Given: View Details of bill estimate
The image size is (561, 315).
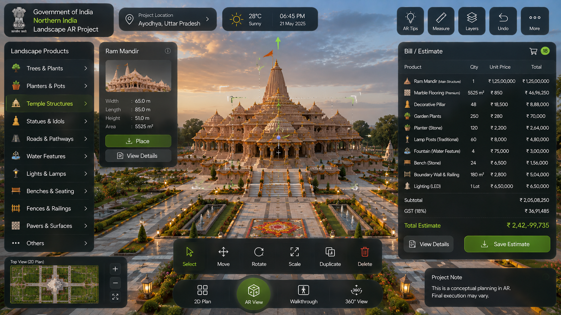Looking at the screenshot, I should pos(428,244).
